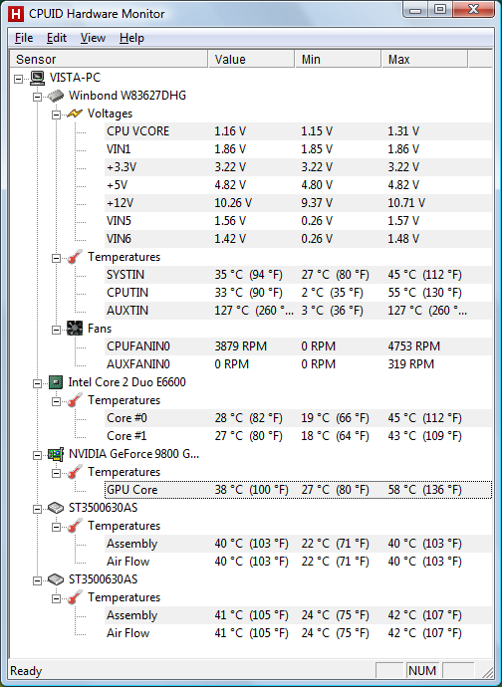The width and height of the screenshot is (502, 687).
Task: Collapse the Winbond W83627DHG node
Action: tap(37, 97)
